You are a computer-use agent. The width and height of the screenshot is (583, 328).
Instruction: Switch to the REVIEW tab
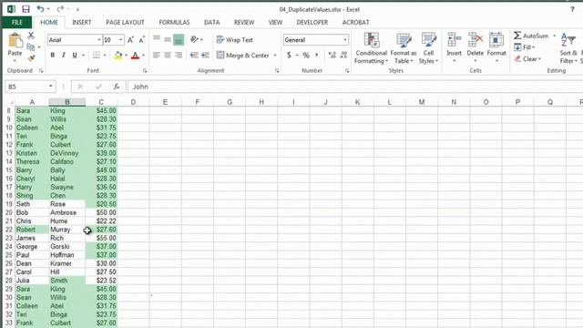244,22
